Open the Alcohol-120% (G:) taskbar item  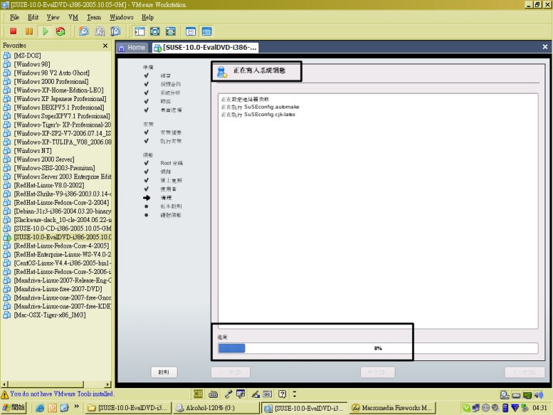216,407
